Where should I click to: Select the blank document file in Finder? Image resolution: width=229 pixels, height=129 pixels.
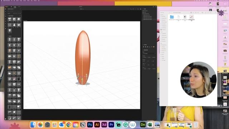[178, 17]
